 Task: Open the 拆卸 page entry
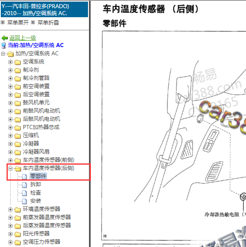pos(36,184)
